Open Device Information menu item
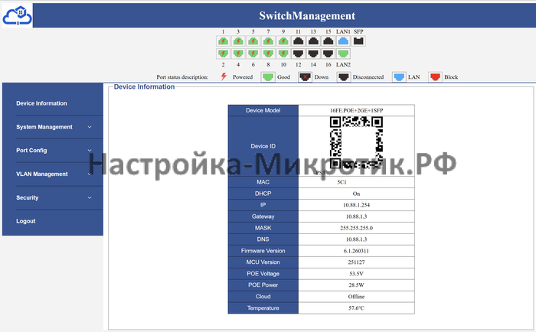Image resolution: width=536 pixels, height=332 pixels. coord(41,103)
